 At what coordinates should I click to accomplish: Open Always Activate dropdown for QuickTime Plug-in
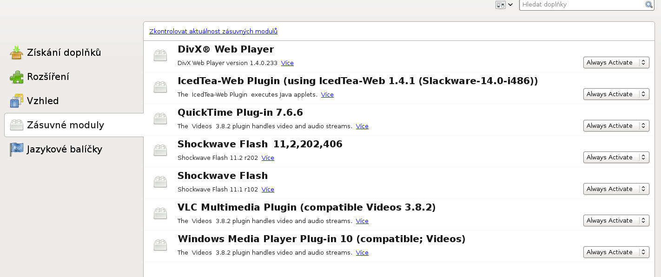click(x=616, y=126)
